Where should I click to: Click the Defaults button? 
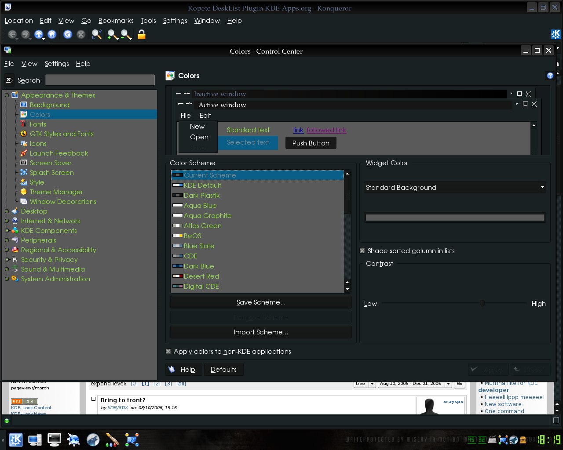pyautogui.click(x=223, y=370)
